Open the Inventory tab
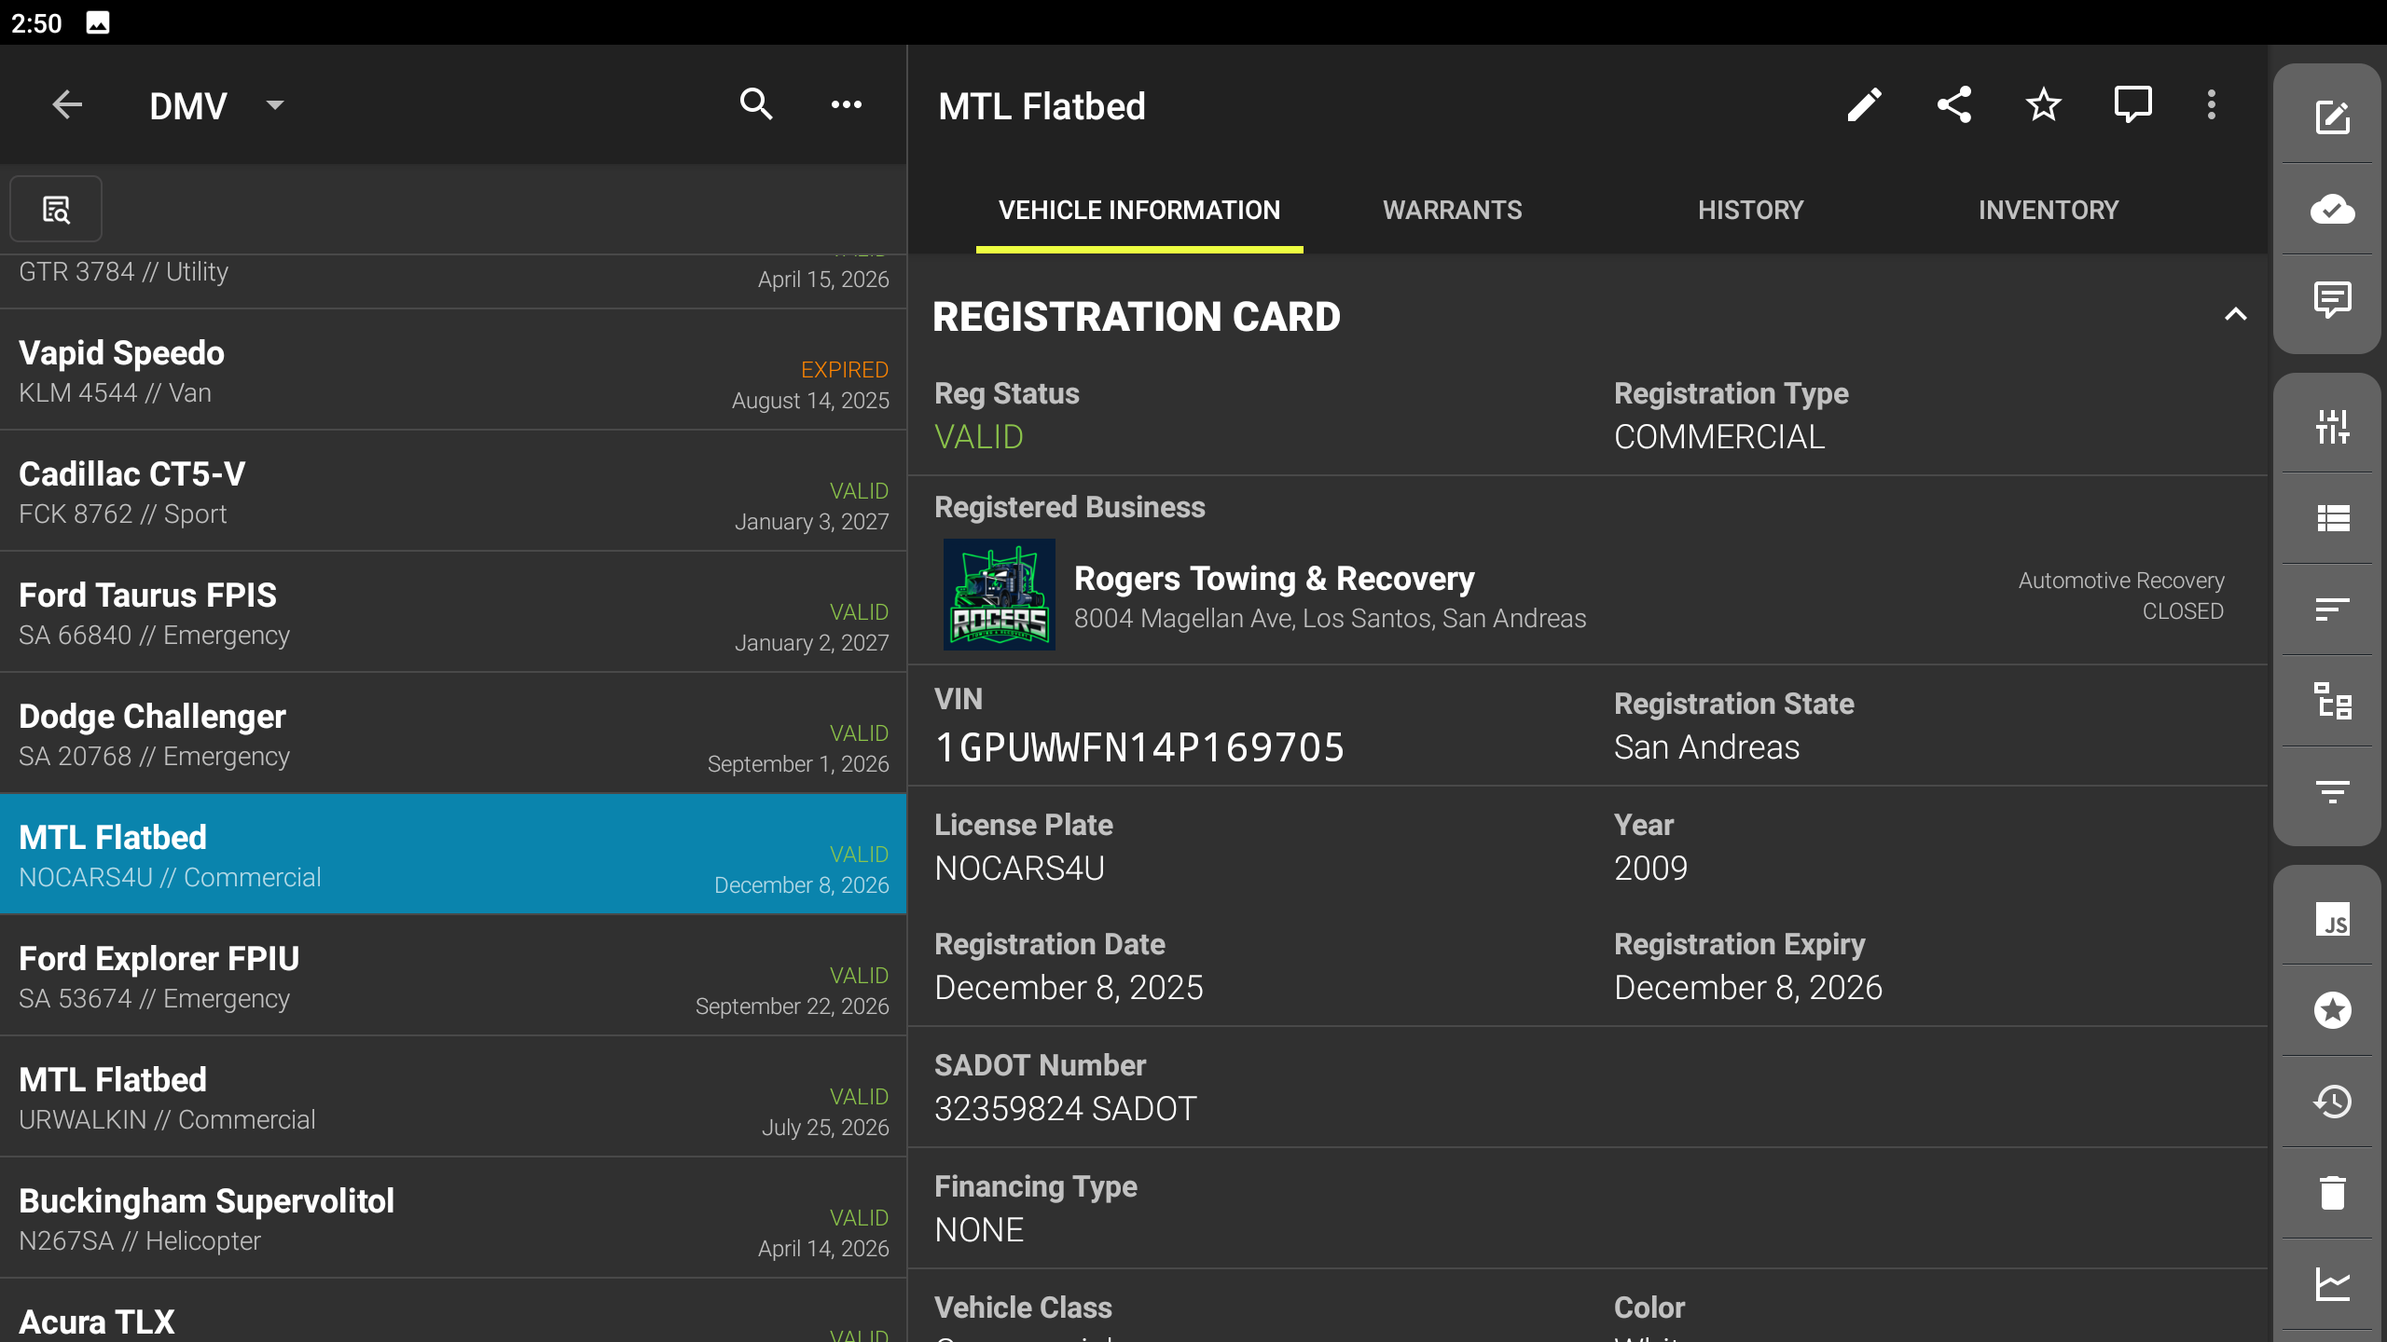The image size is (2387, 1342). 2049,211
